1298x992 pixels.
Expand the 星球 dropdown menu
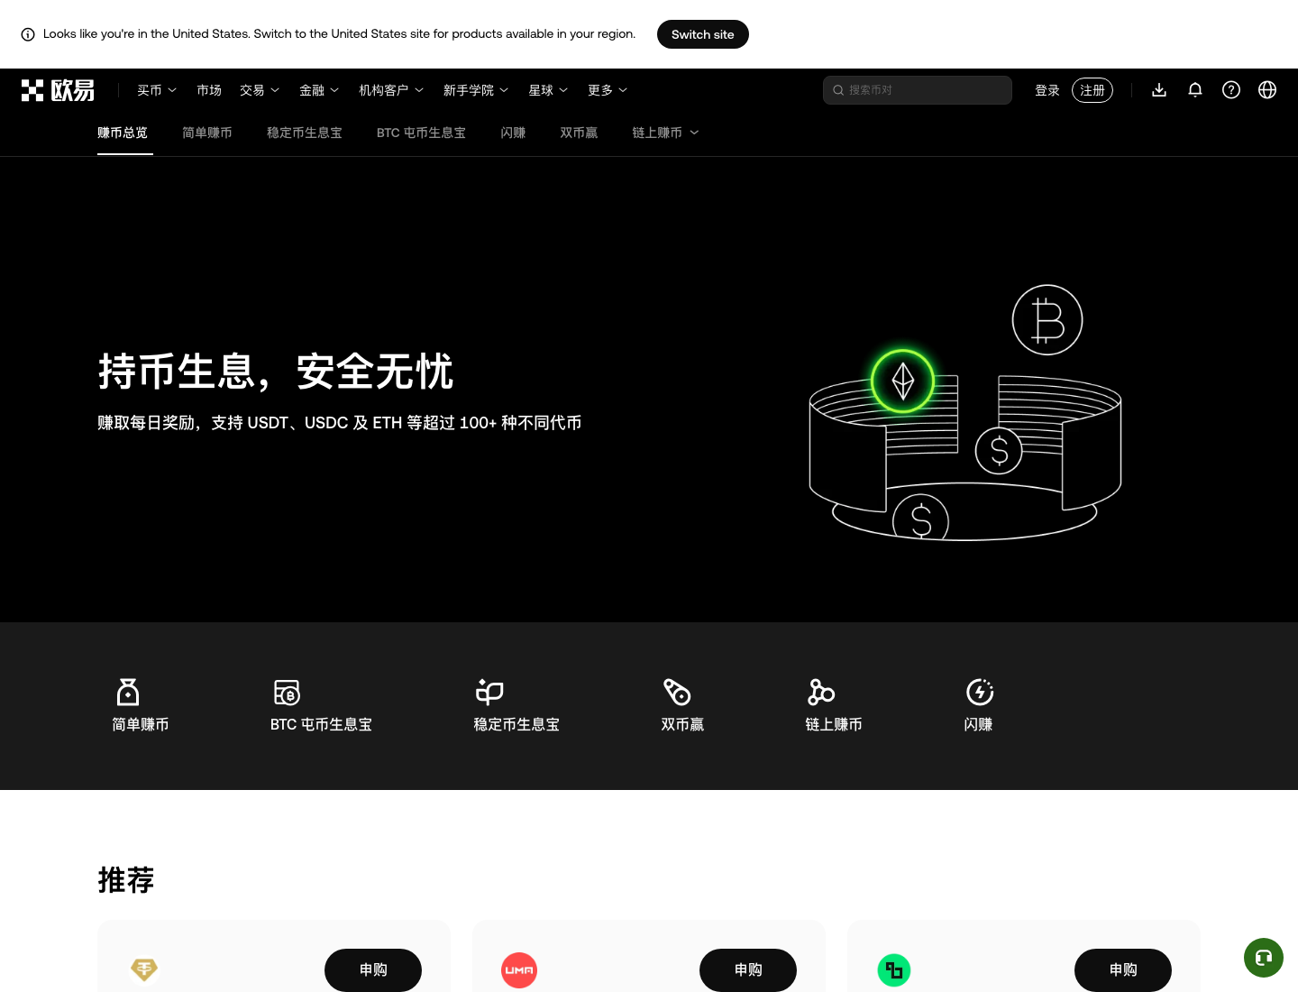tap(548, 90)
